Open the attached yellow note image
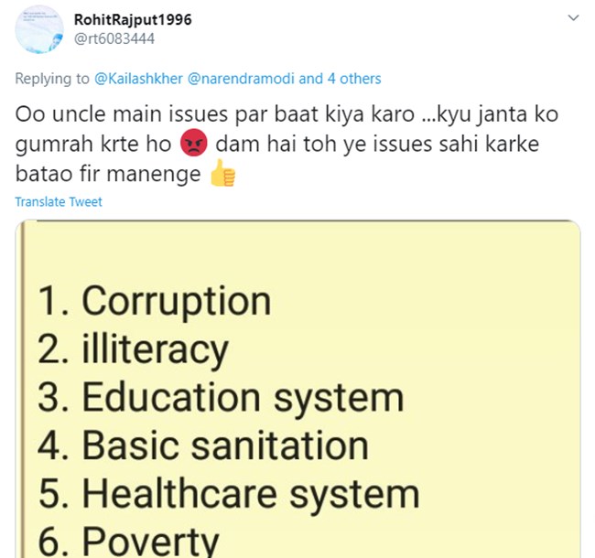This screenshot has width=595, height=558. 297,389
